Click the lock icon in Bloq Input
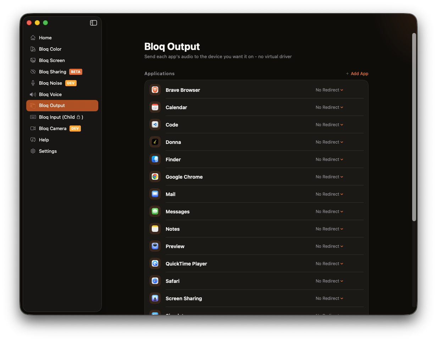The height and width of the screenshot is (341, 437). pos(78,117)
